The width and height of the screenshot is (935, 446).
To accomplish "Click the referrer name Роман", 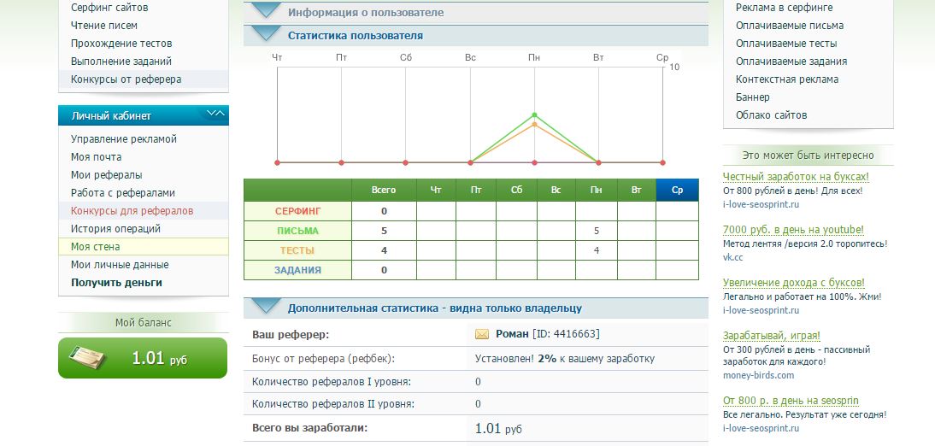I will click(512, 334).
